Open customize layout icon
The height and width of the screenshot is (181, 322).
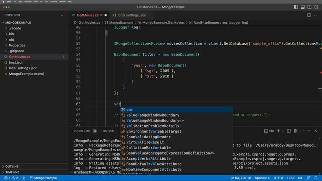[x=316, y=7]
